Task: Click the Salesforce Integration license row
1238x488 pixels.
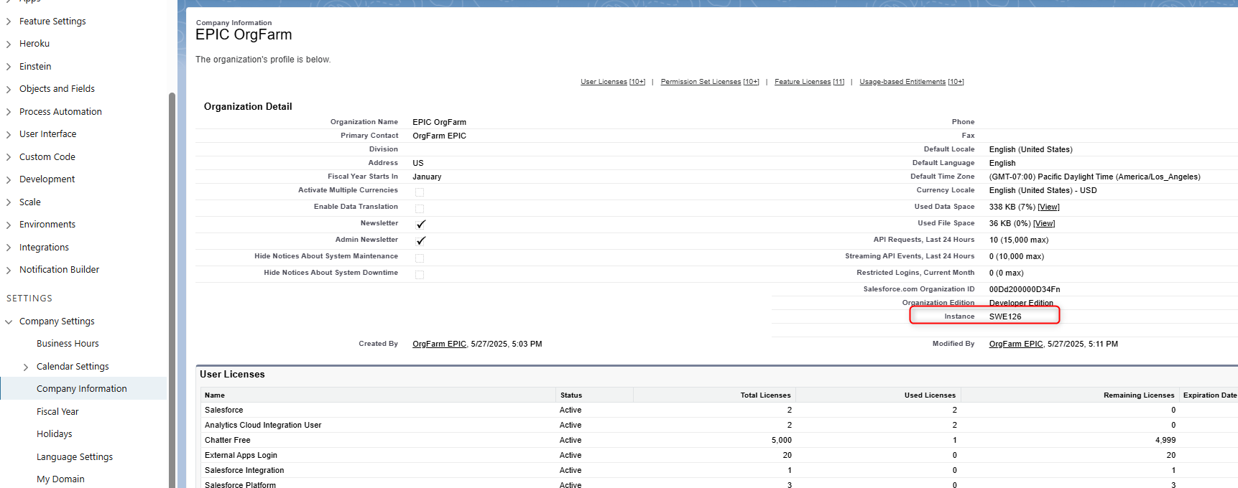Action: [x=719, y=471]
